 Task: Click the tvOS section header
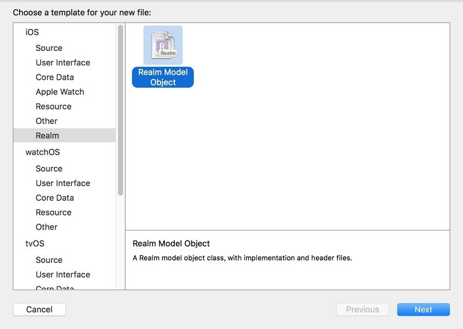pyautogui.click(x=35, y=243)
